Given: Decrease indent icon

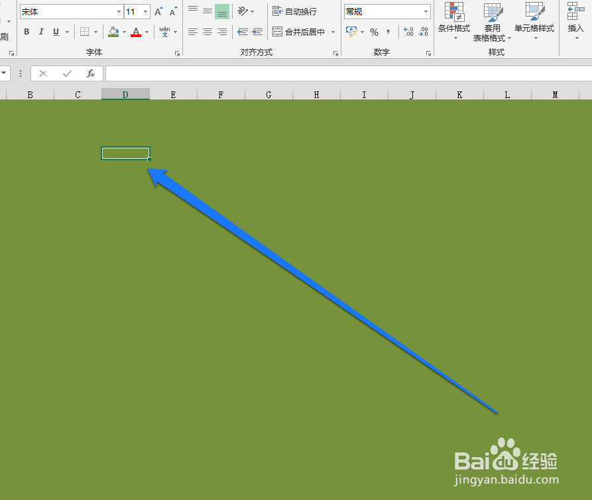Looking at the screenshot, I should pos(243,32).
